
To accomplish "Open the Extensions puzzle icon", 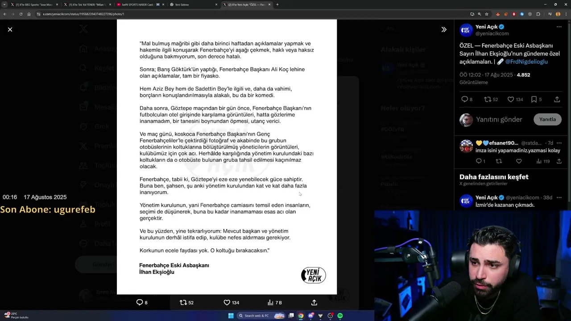I will click(538, 14).
